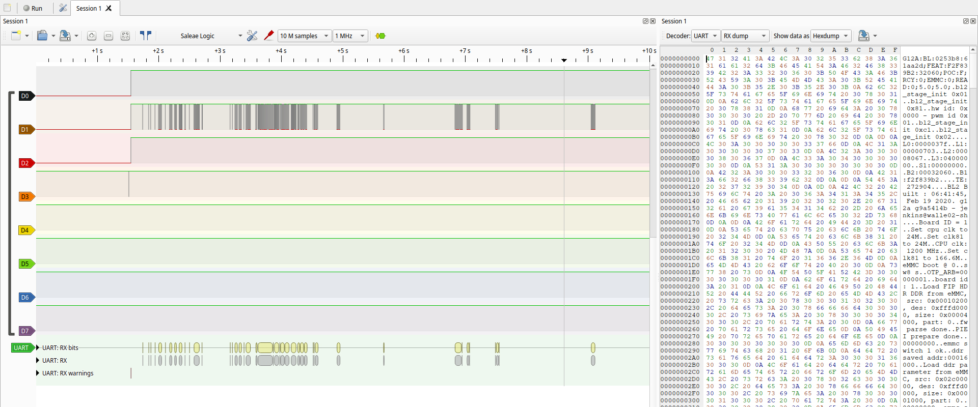Expand the binary output save options arrow

(x=875, y=36)
